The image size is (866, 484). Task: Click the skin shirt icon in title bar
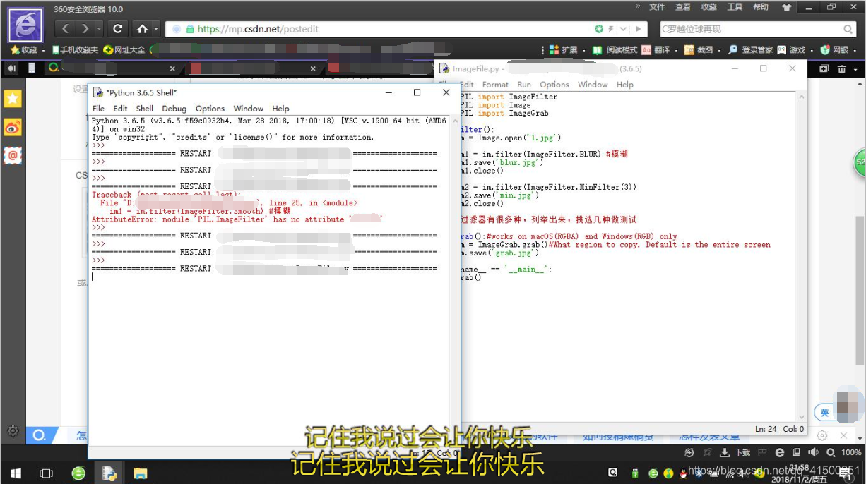tap(787, 7)
